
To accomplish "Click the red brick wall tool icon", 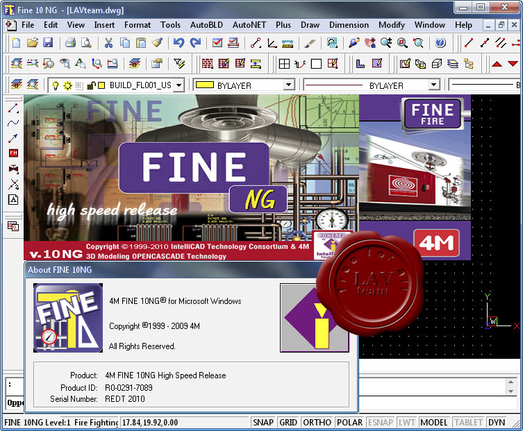I will (208, 63).
